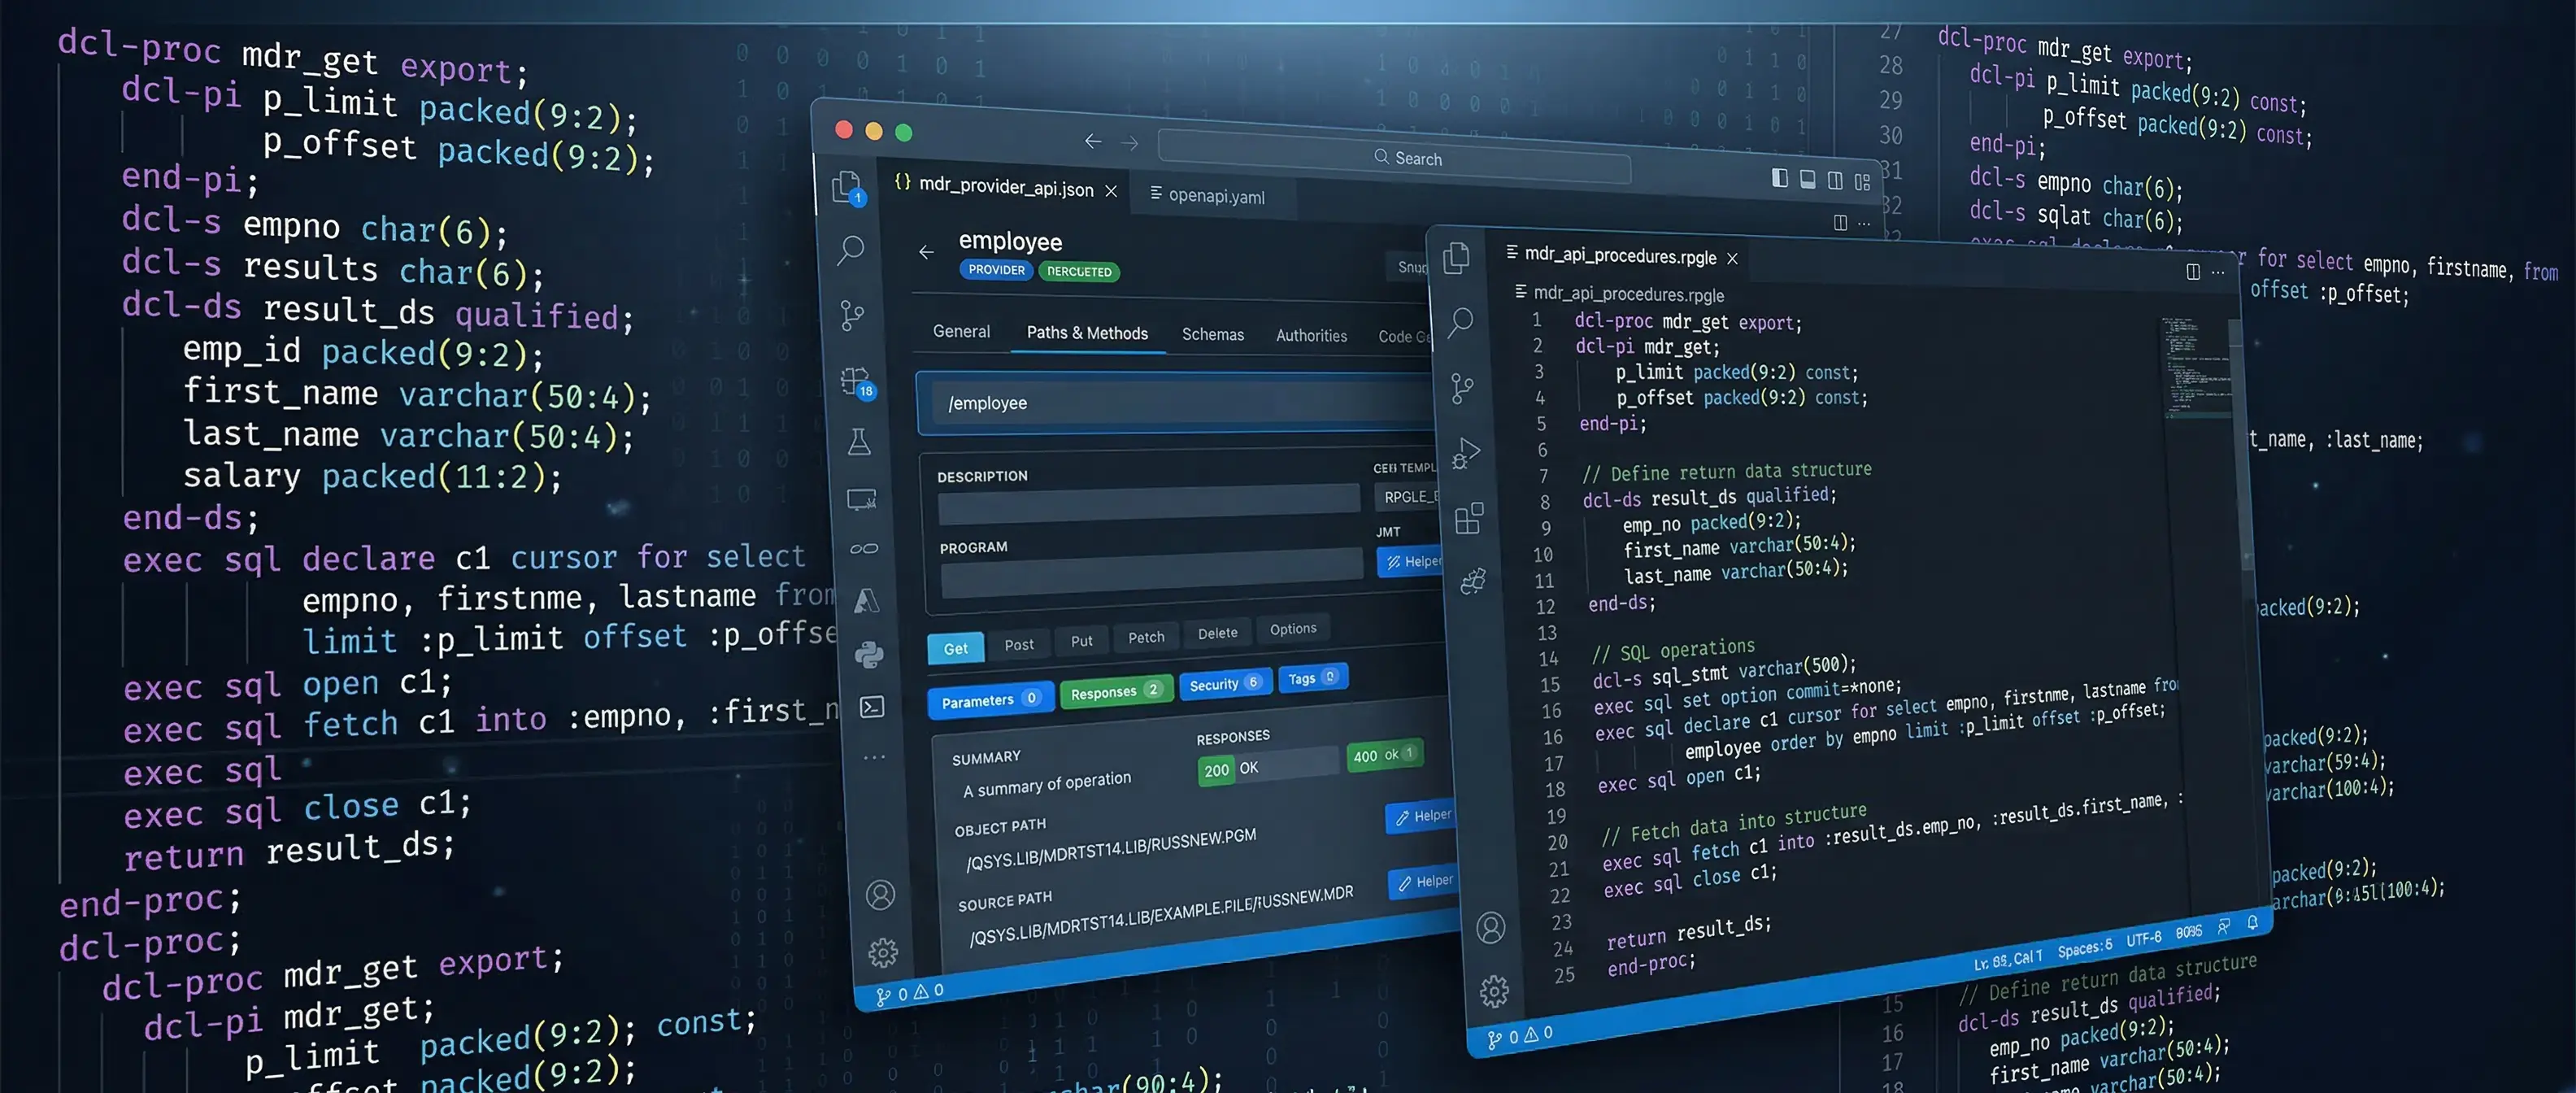Open the editor actions ellipsis menu
2576x1093 pixels.
coord(1862,224)
